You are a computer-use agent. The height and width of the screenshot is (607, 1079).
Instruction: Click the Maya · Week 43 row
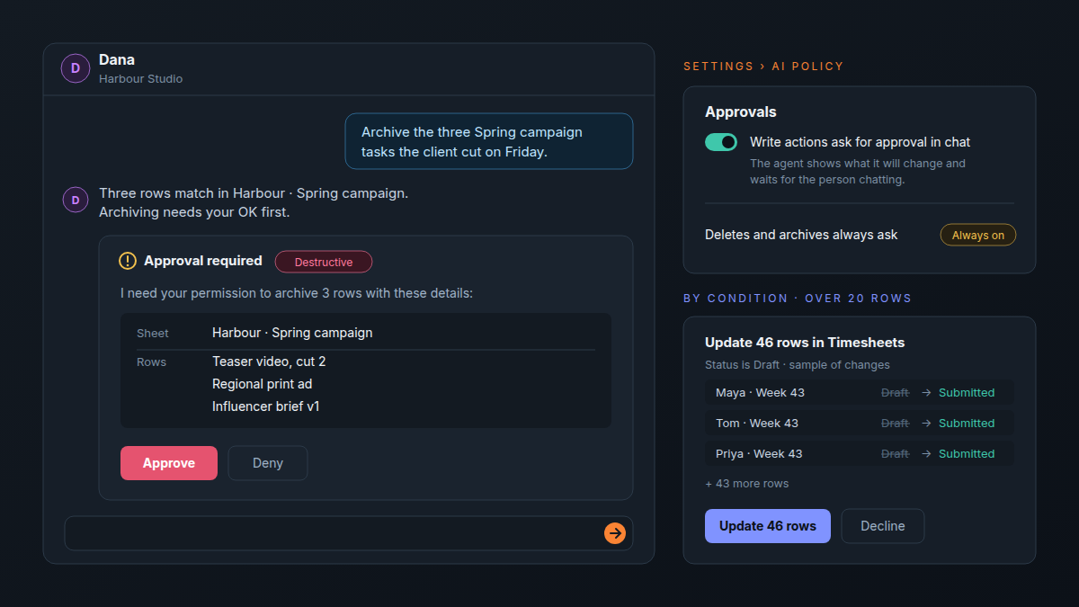coord(860,393)
